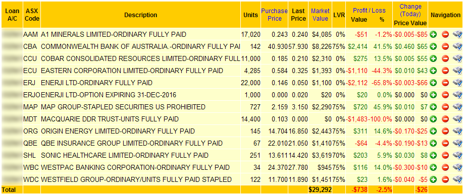Image resolution: width=464 pixels, height=195 pixels.
Task: Click the Profit / Loss header link
Action: point(369,11)
